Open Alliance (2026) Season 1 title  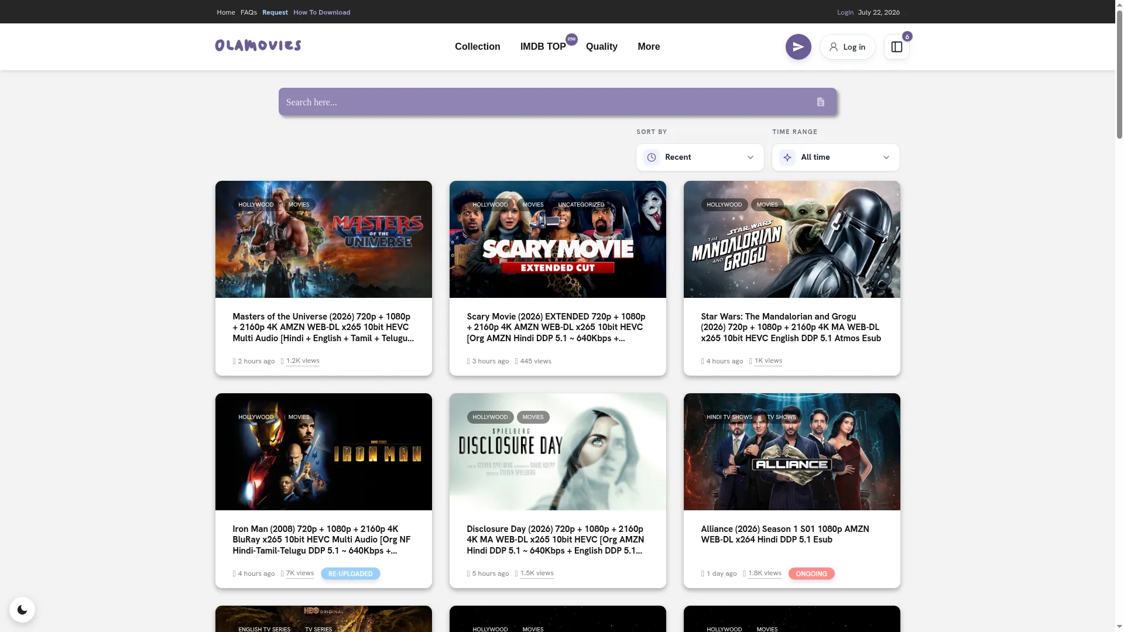pyautogui.click(x=785, y=534)
